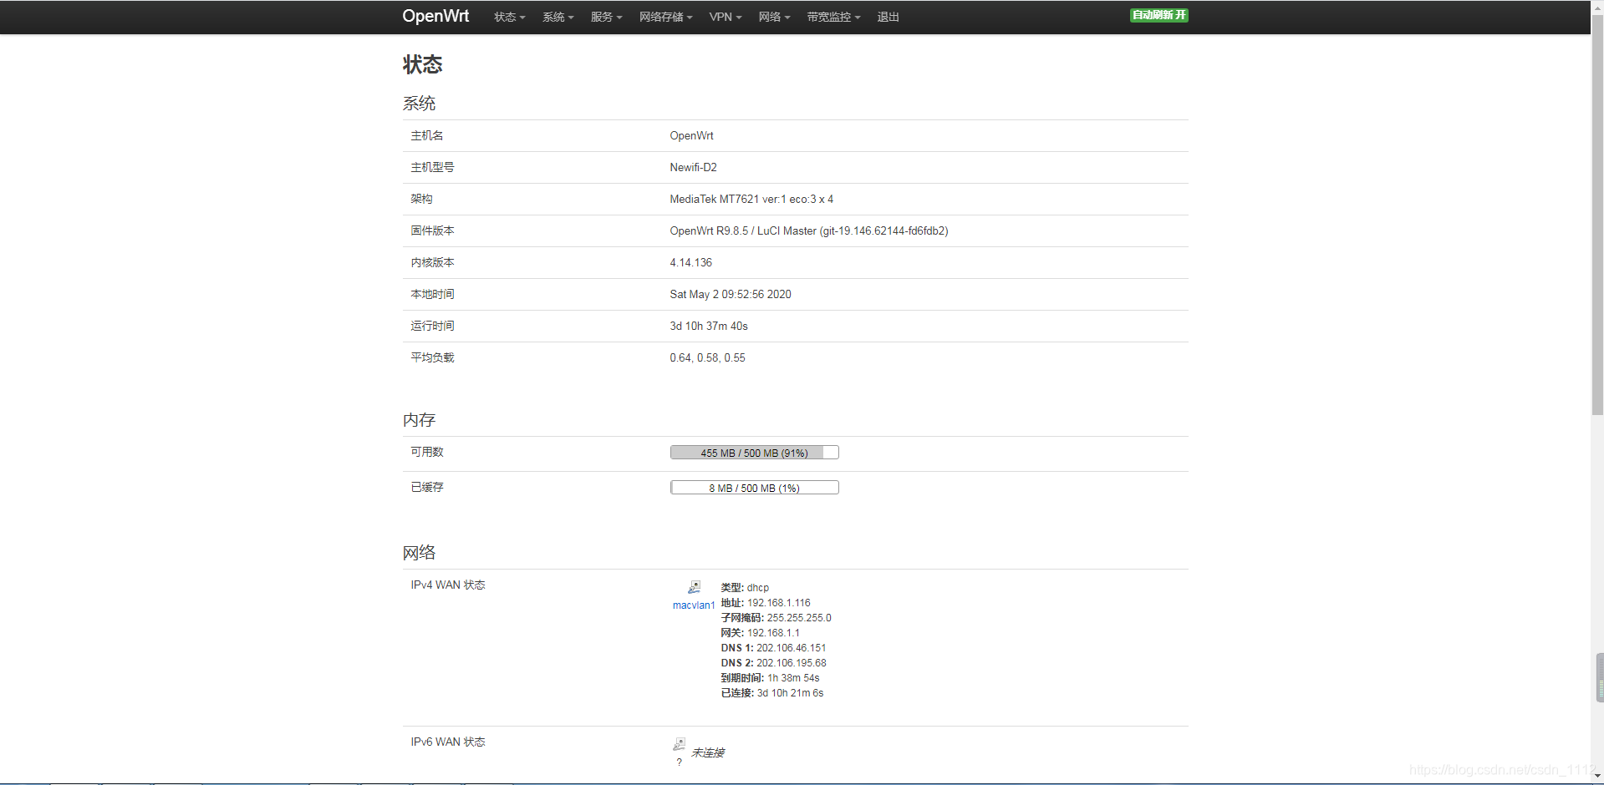
Task: Expand the 带宽监控 menu
Action: (833, 17)
